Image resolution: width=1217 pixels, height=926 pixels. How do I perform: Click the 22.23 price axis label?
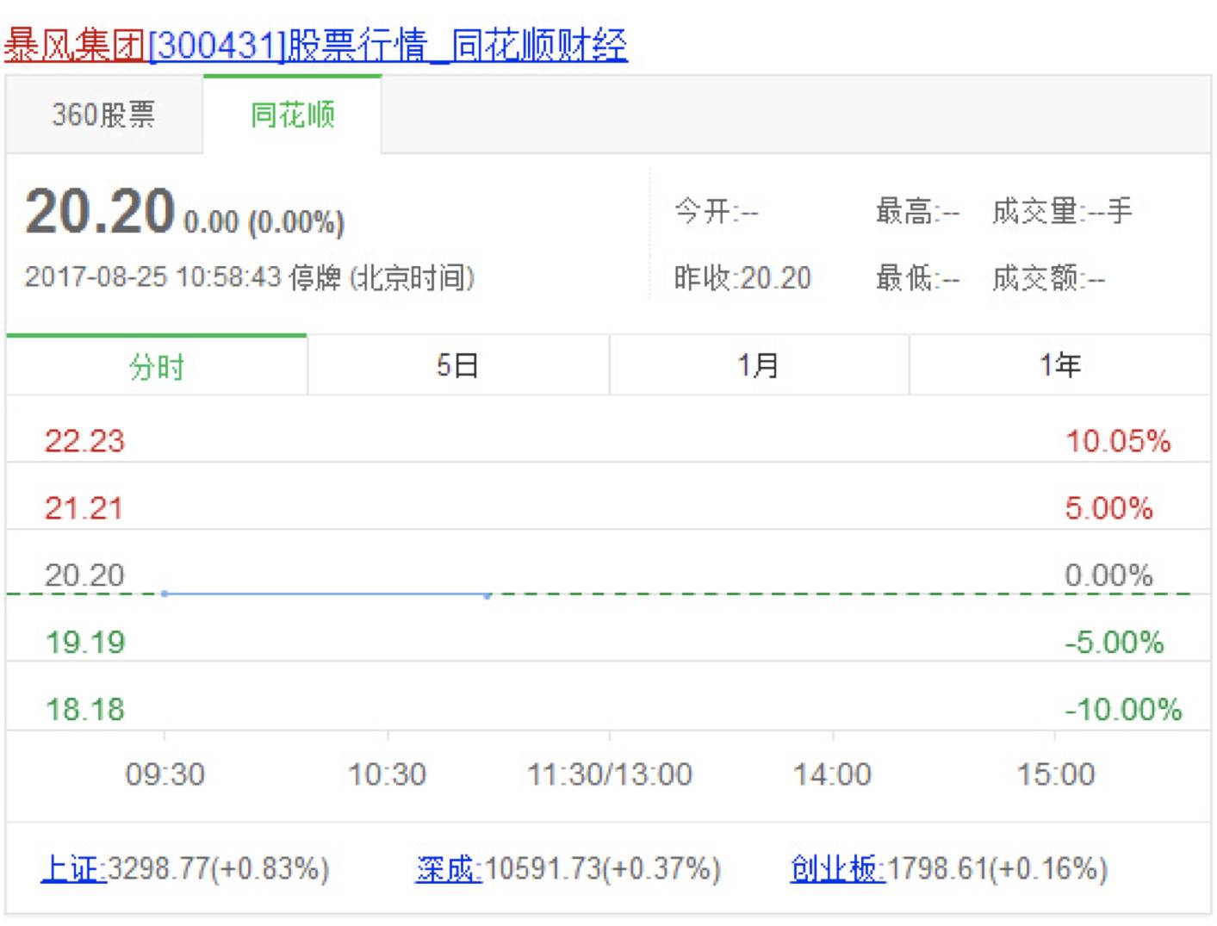[84, 441]
